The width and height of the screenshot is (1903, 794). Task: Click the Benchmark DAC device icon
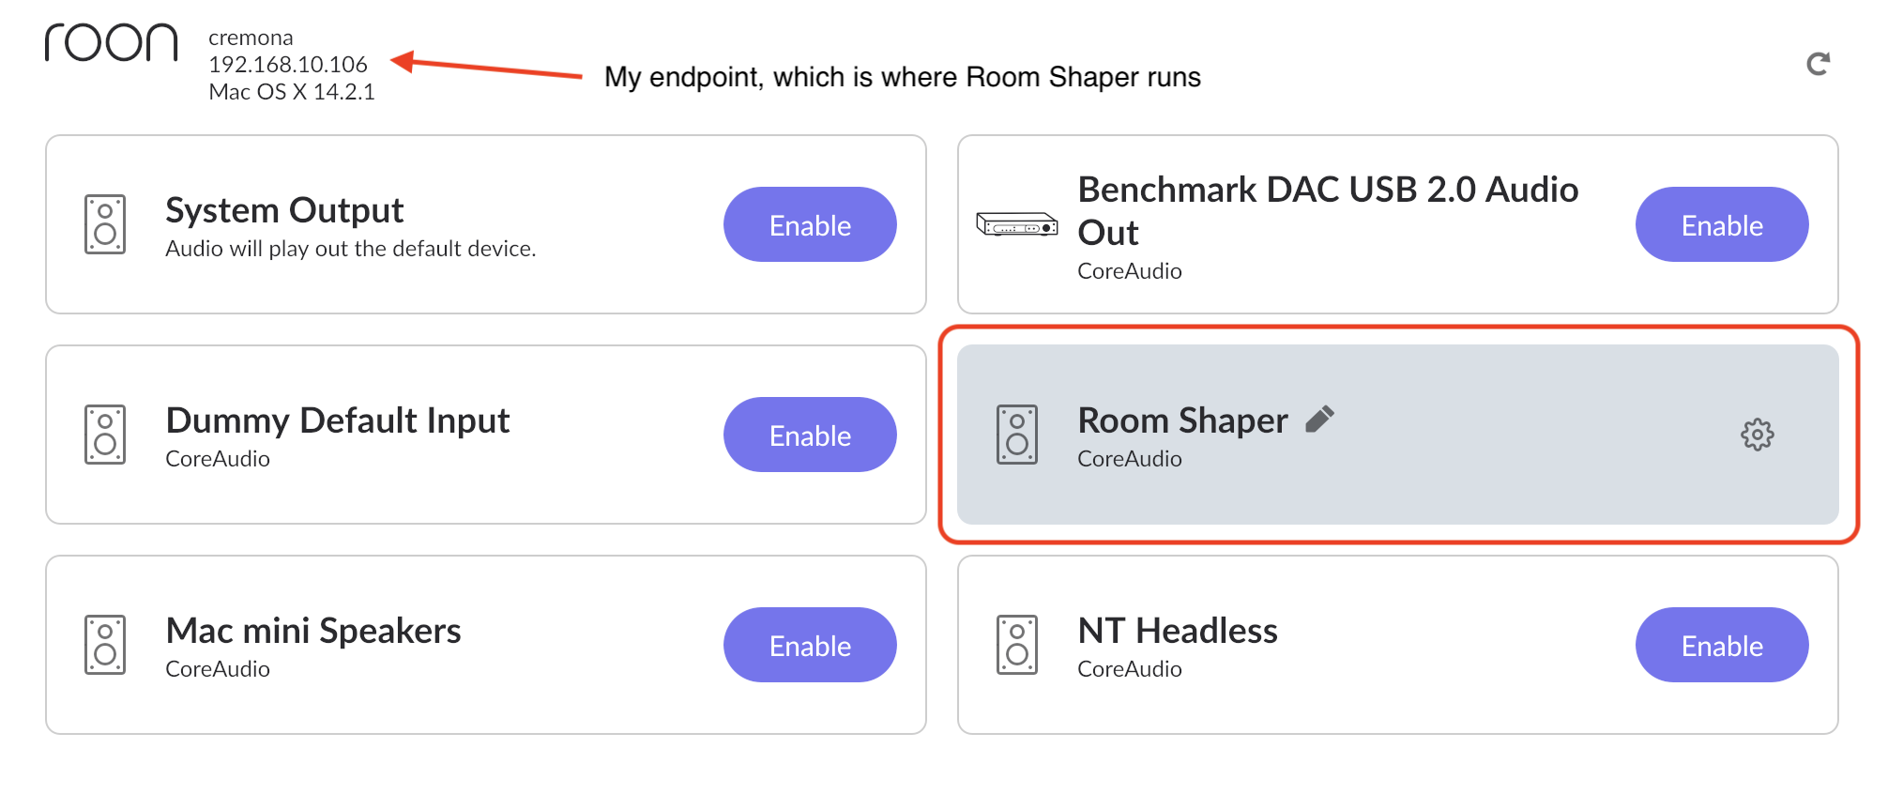1016,224
